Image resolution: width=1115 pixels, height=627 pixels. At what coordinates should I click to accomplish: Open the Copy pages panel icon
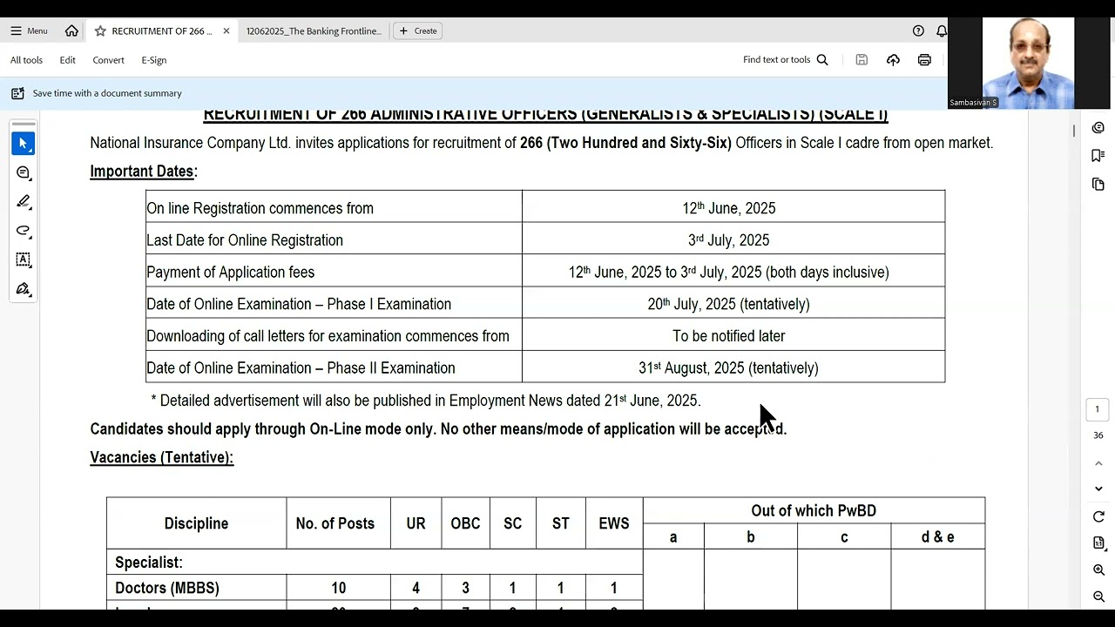click(1098, 185)
